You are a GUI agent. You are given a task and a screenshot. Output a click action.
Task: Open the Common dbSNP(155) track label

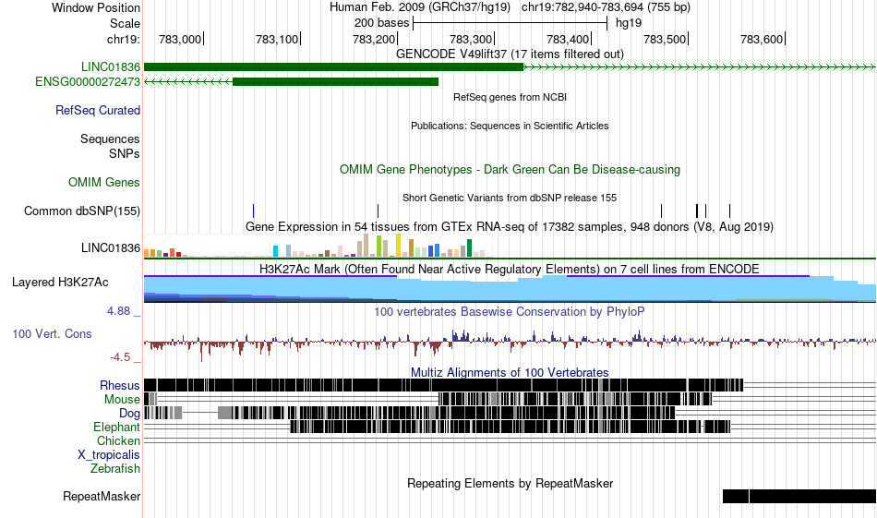pyautogui.click(x=82, y=211)
